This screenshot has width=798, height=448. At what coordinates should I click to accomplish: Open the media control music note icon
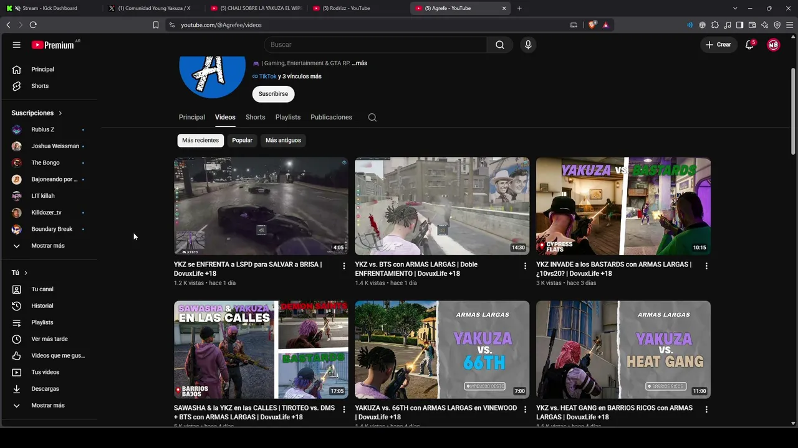coord(728,25)
